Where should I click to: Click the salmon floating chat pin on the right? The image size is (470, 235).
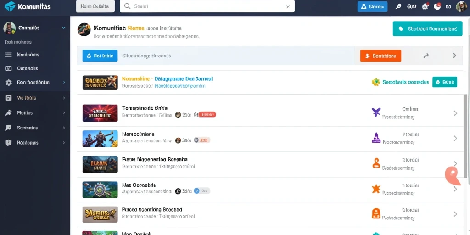click(x=452, y=175)
